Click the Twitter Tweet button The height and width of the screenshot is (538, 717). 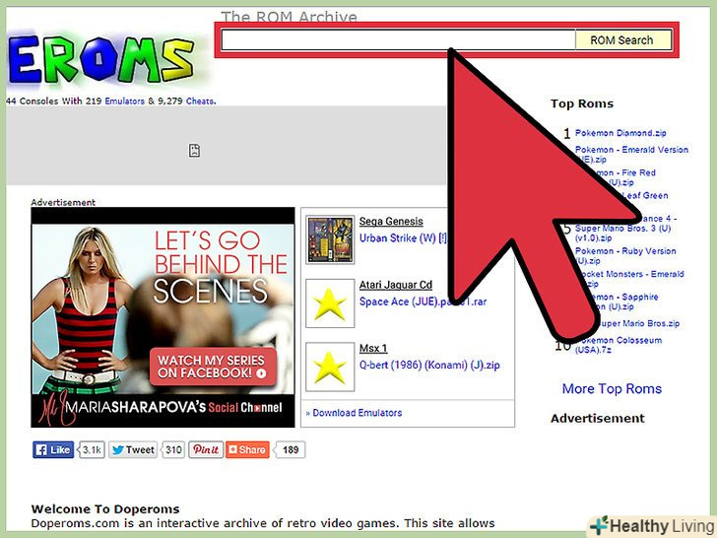(x=133, y=449)
